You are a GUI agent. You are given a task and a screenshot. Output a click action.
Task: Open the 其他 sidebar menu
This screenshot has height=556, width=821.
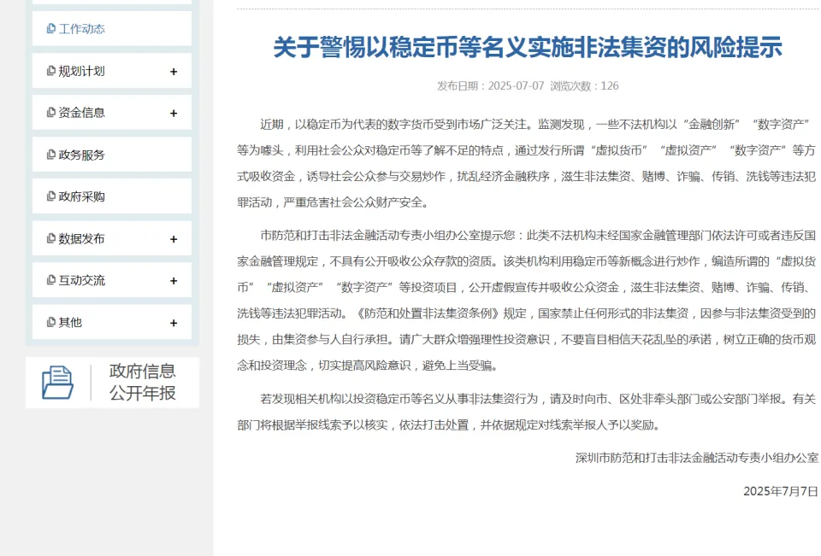click(x=111, y=322)
